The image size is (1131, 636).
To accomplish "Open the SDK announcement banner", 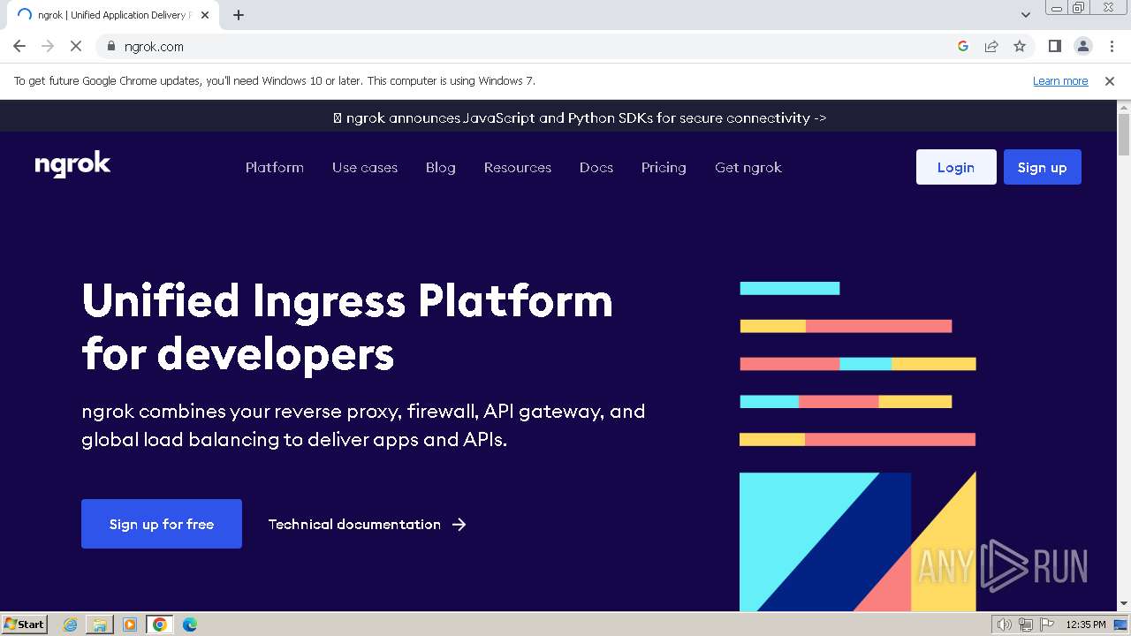I will (580, 117).
